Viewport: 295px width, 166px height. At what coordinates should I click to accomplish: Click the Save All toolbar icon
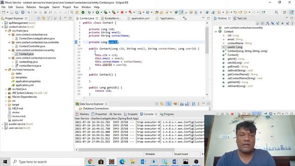pyautogui.click(x=17, y=12)
